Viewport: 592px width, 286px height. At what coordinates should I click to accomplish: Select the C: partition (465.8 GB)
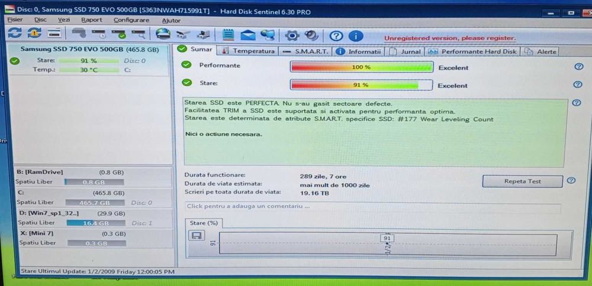pyautogui.click(x=93, y=197)
